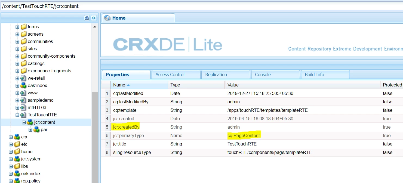Click the mfHTL63 page icon

[x=24, y=107]
